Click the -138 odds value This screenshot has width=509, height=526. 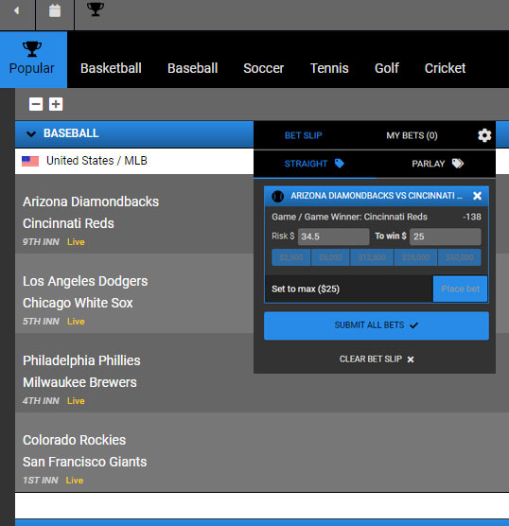[x=472, y=217]
